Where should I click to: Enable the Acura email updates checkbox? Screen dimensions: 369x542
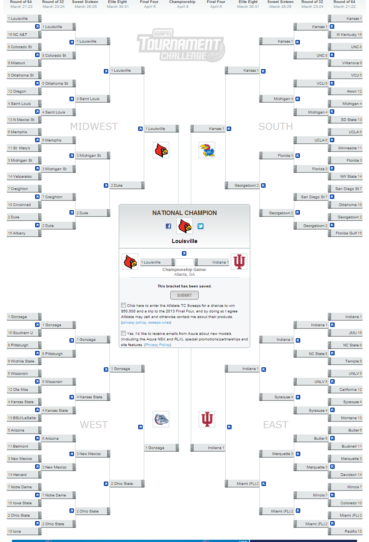123,333
